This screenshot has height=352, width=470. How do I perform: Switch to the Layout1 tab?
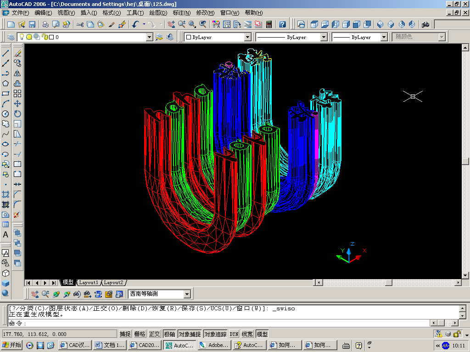tap(89, 282)
